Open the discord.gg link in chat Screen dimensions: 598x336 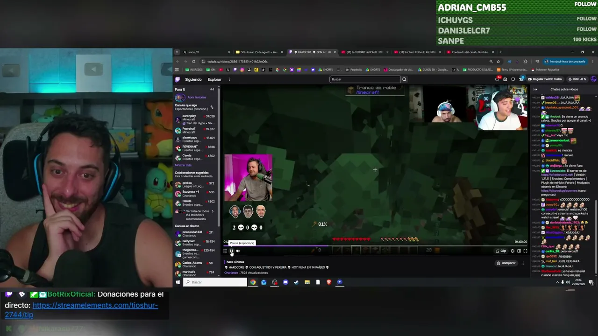[560, 190]
